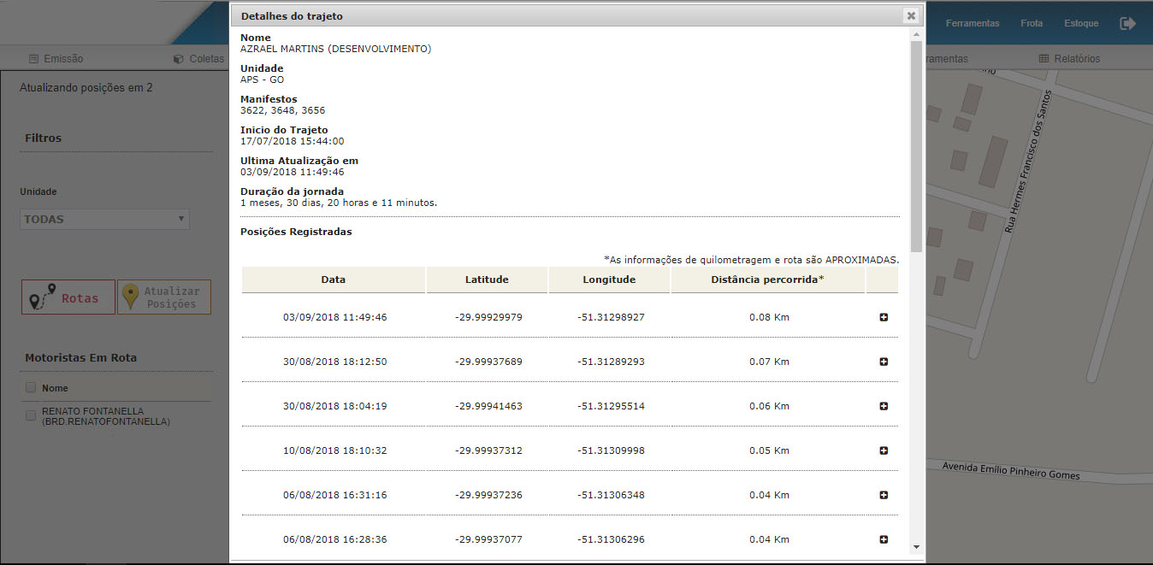The image size is (1153, 565).
Task: Open the Ferramentas menu
Action: pyautogui.click(x=973, y=23)
